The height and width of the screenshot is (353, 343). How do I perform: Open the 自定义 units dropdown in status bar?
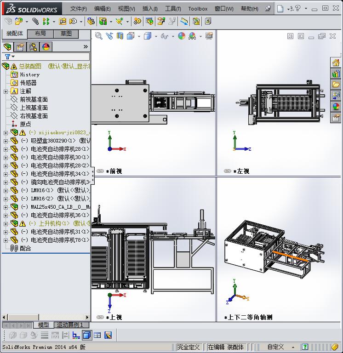coord(293,347)
